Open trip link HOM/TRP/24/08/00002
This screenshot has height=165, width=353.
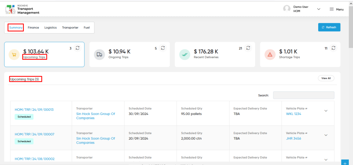pos(35,159)
